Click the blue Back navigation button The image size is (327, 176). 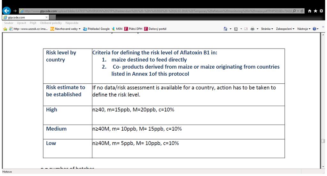coord(7,11)
